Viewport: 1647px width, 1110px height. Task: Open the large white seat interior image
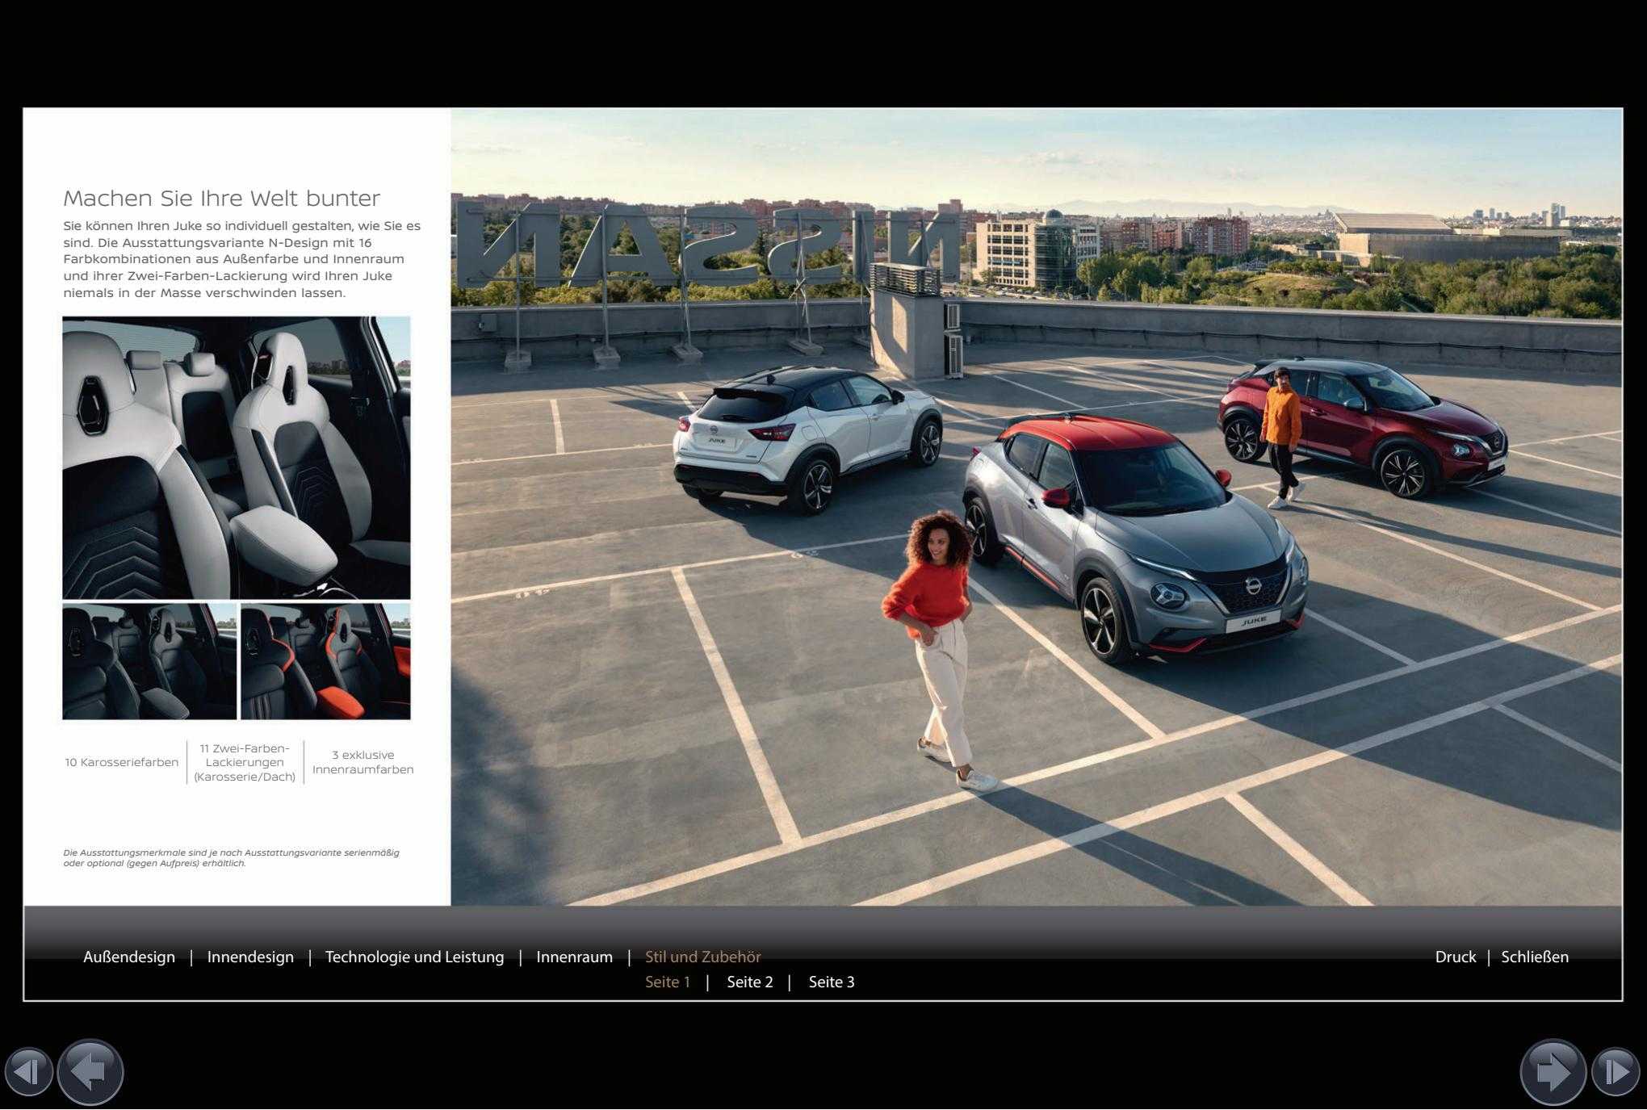(x=237, y=457)
